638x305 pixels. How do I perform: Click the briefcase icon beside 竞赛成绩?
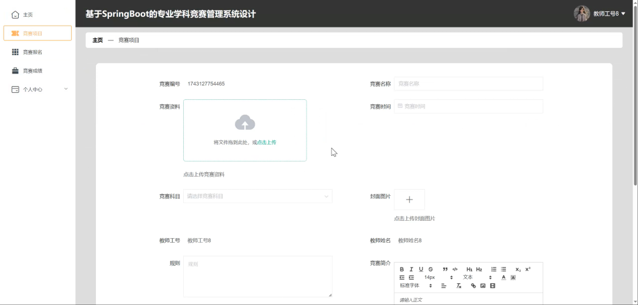coord(15,71)
